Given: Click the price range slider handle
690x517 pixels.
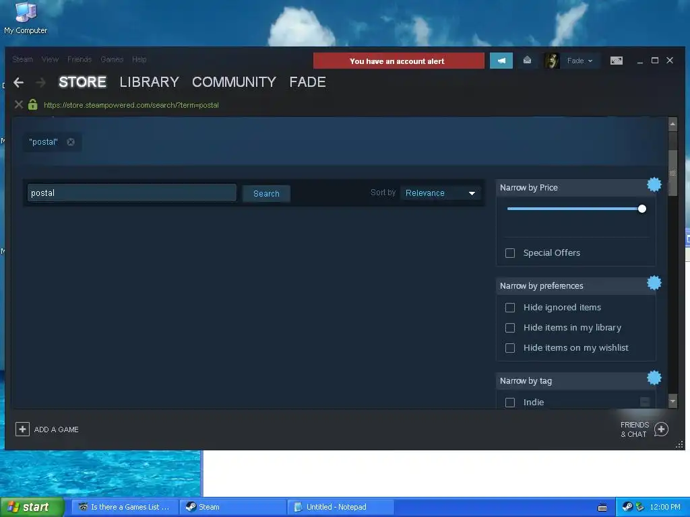Looking at the screenshot, I should [x=642, y=209].
